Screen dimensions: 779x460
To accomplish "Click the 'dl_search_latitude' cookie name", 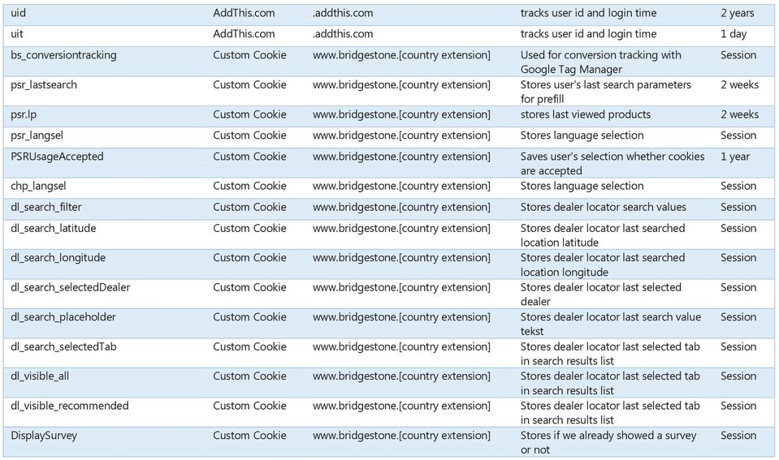I will click(53, 229).
